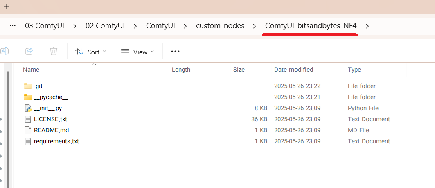435x188 pixels.
Task: Add a new tab
Action: [7, 6]
